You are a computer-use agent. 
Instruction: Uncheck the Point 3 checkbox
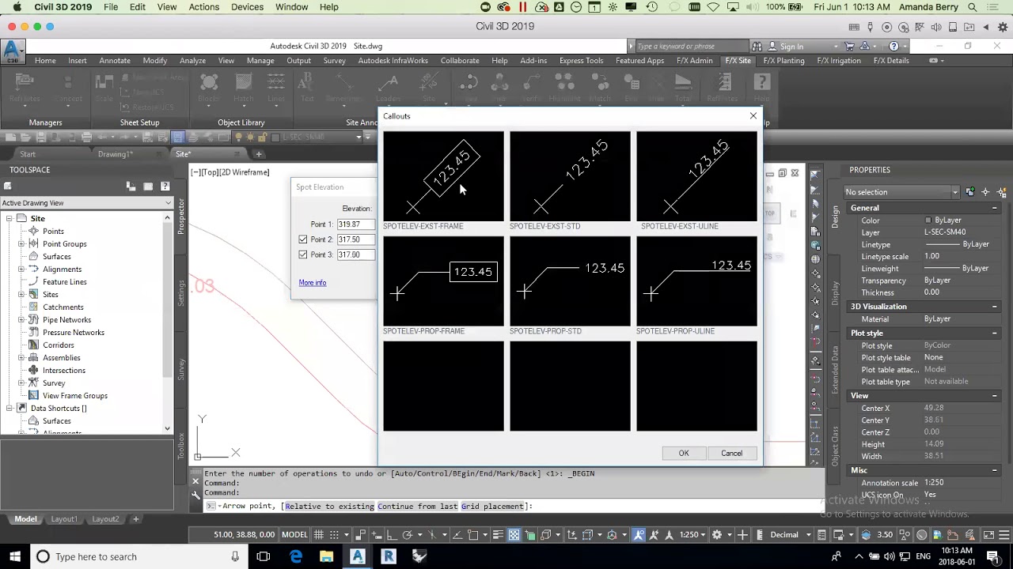pos(303,254)
